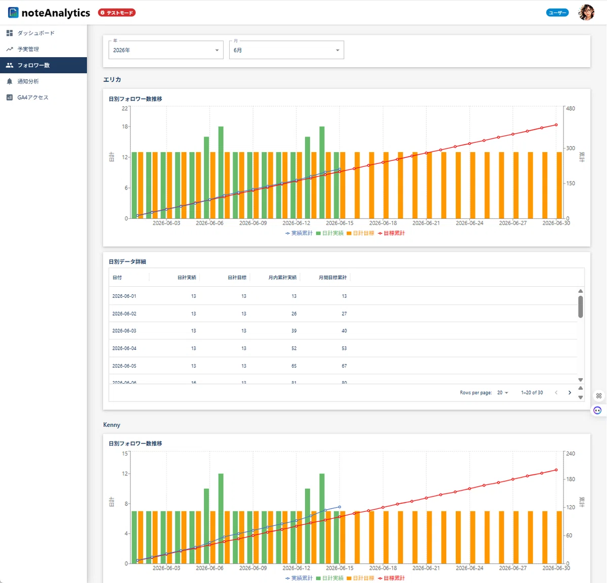Click the noteAnalytics logo icon
607x583 pixels.
click(x=13, y=13)
